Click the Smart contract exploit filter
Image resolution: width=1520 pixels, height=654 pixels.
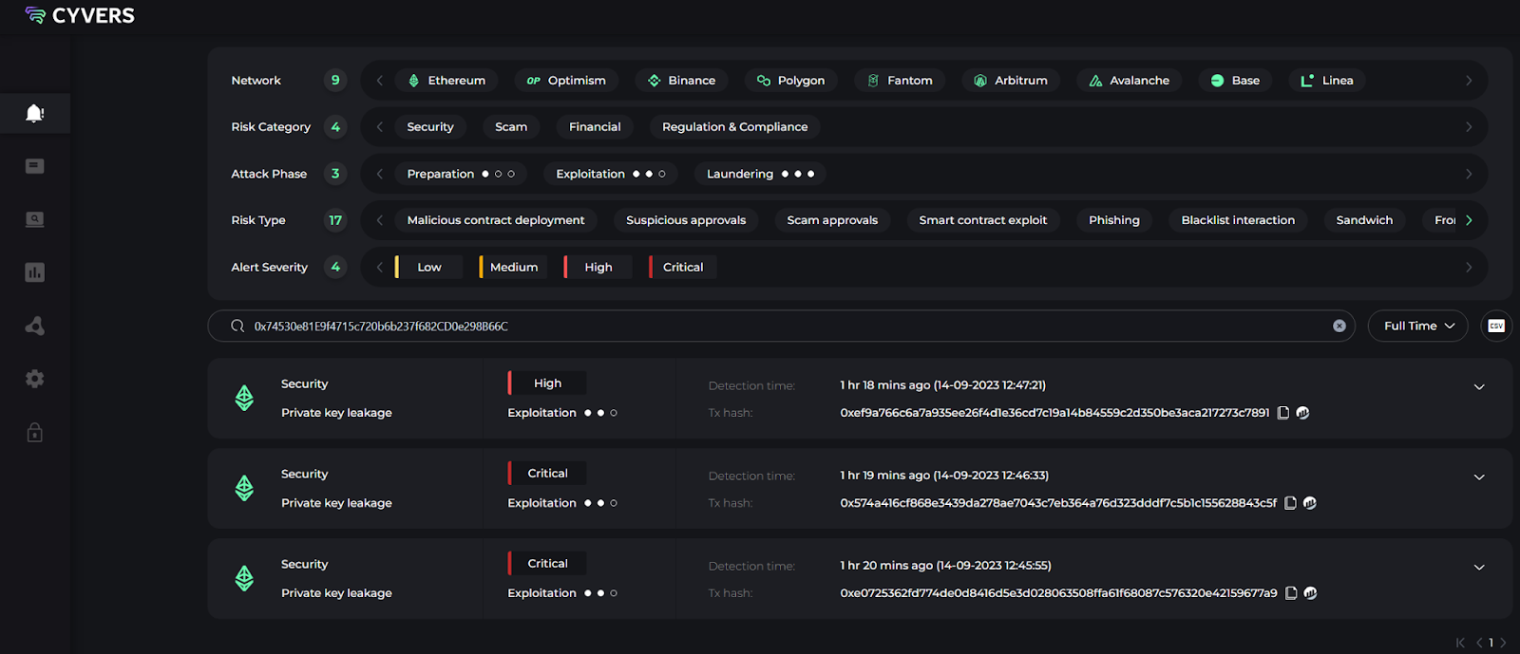(x=982, y=220)
